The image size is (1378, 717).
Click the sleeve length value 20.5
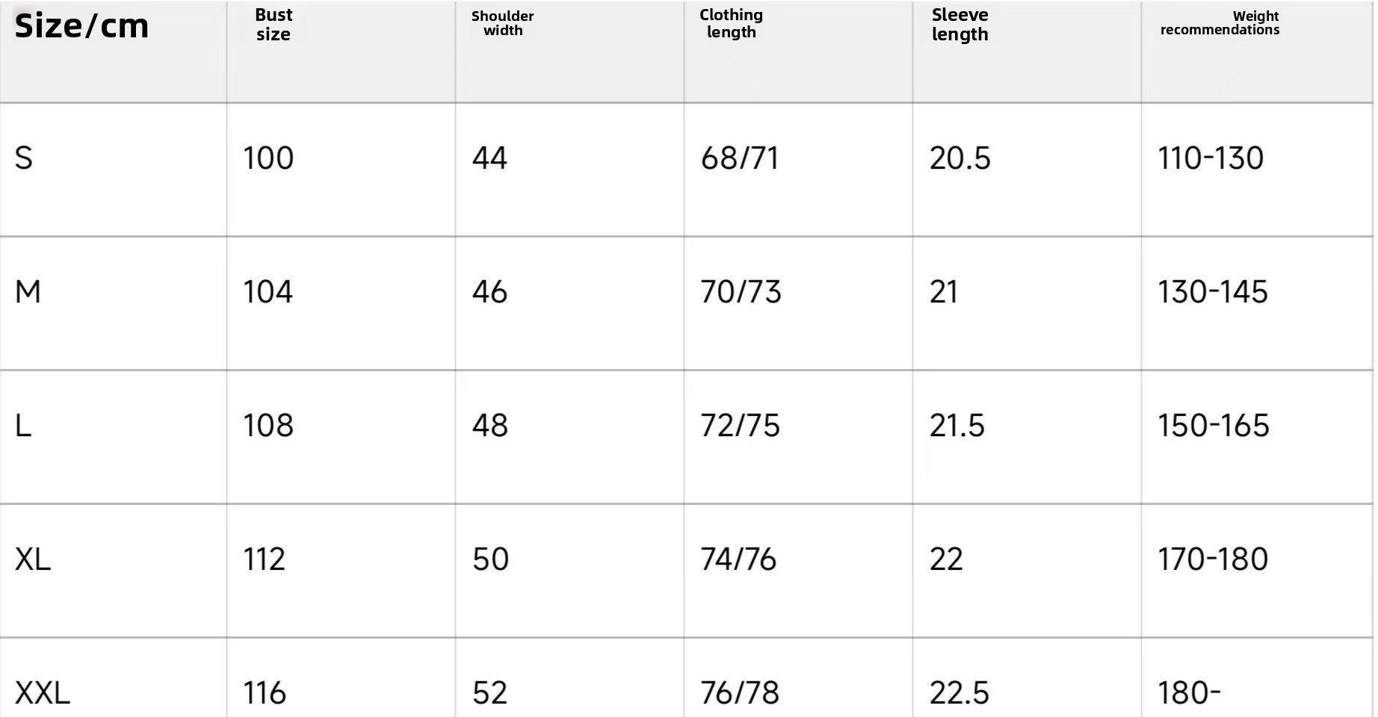point(960,158)
